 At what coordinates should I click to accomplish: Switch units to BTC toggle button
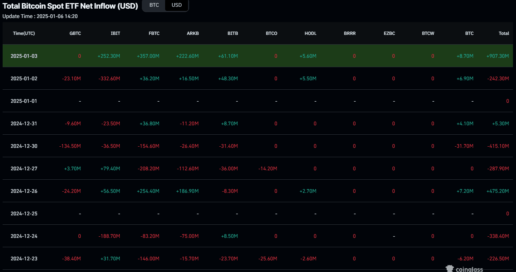[x=154, y=5]
